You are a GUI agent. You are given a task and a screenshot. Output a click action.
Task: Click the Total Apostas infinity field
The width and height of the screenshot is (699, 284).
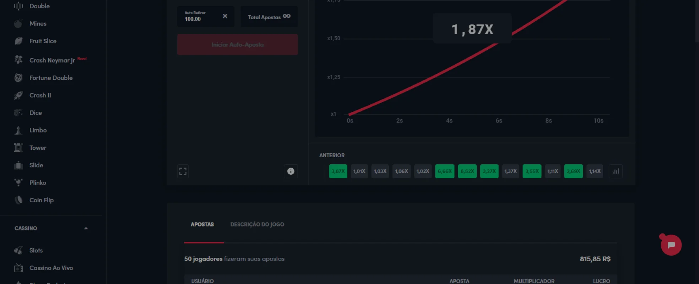point(269,17)
